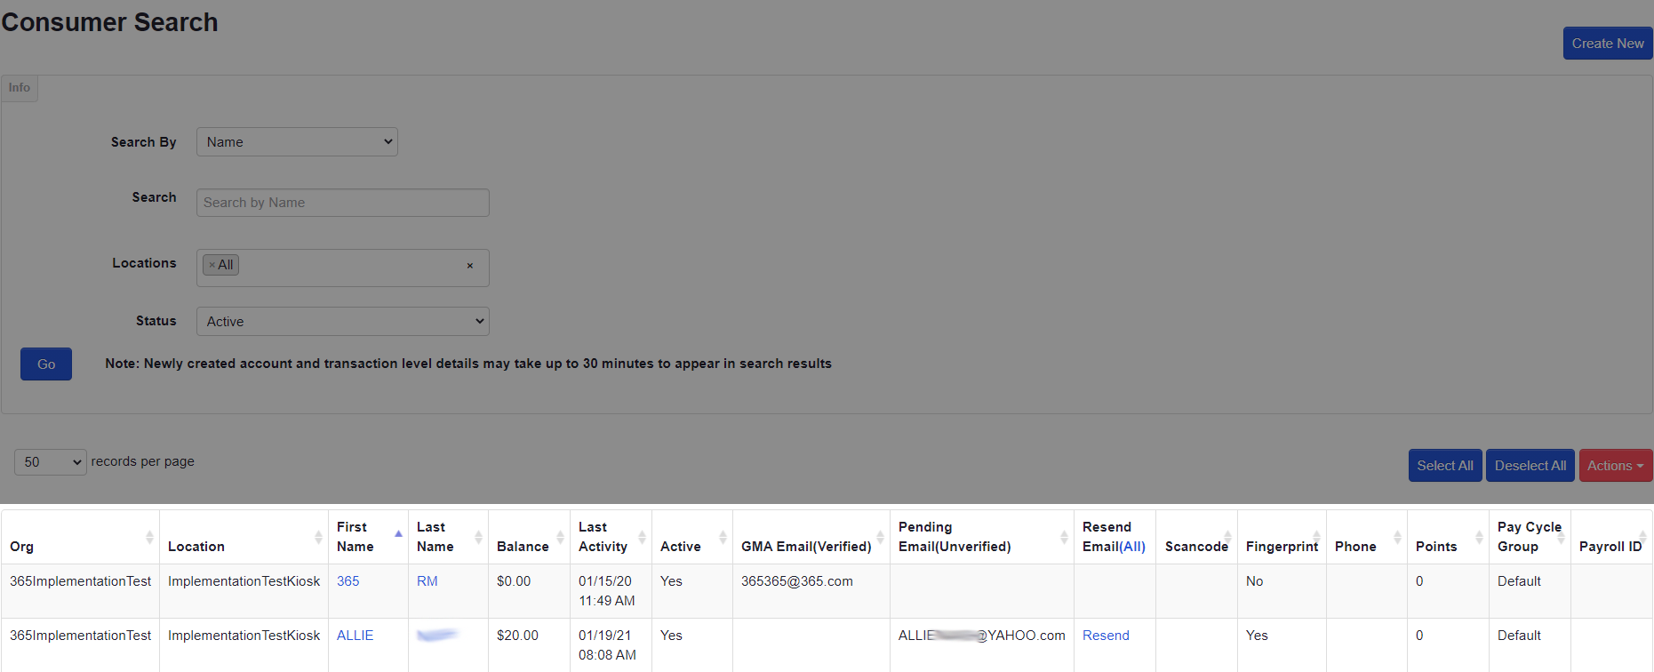Click Deselect All button
Screen dimensions: 1654x672
1530,466
